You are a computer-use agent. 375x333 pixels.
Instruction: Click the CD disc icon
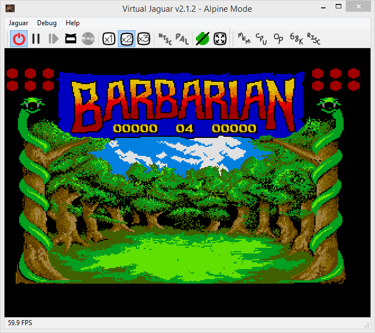pos(88,39)
